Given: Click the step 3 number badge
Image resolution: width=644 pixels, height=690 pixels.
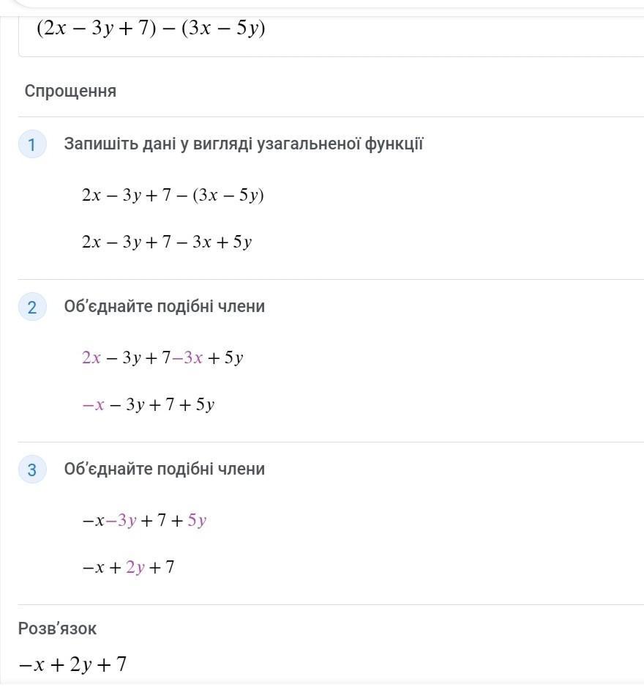Looking at the screenshot, I should pos(32,470).
